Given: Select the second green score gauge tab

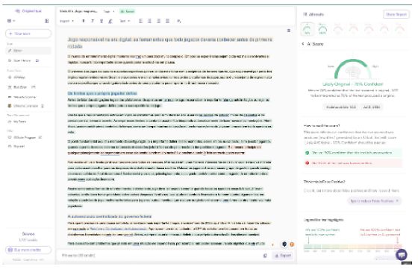Looking at the screenshot, I should click(322, 29).
